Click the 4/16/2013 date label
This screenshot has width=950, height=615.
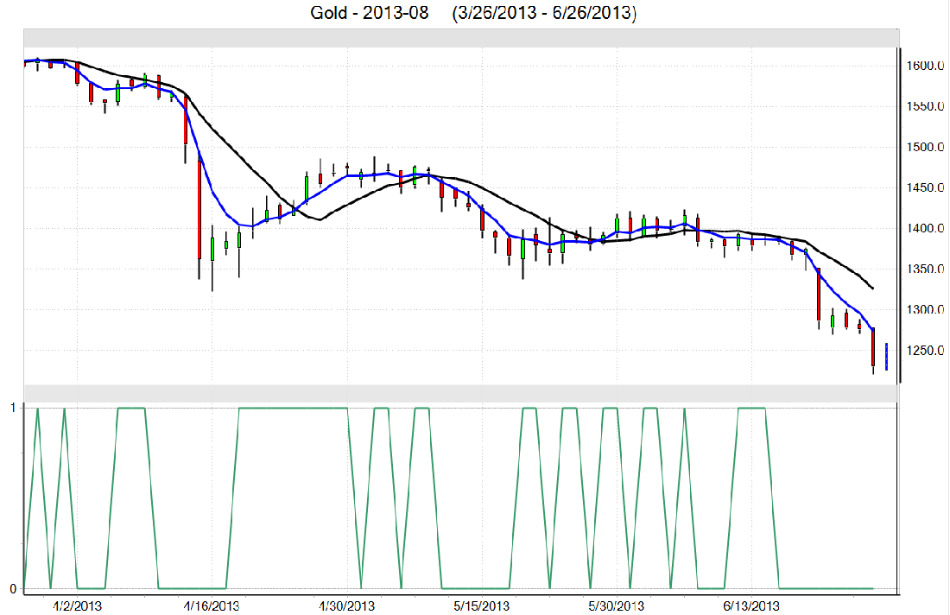click(212, 605)
